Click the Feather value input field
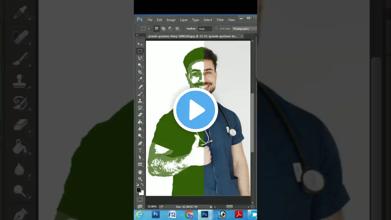The image size is (391, 220). pyautogui.click(x=205, y=29)
